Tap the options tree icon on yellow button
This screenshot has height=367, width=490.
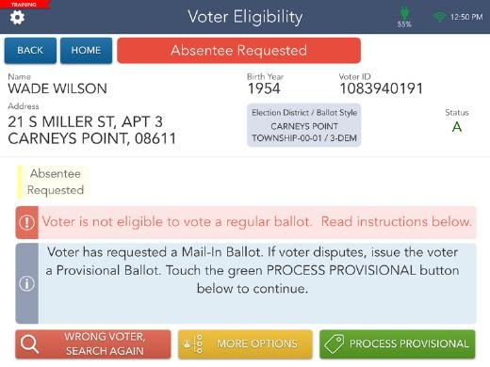(194, 343)
